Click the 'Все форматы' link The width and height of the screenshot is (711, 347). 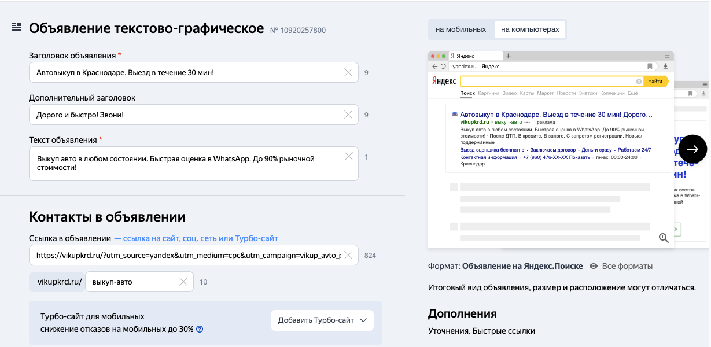[x=627, y=266]
